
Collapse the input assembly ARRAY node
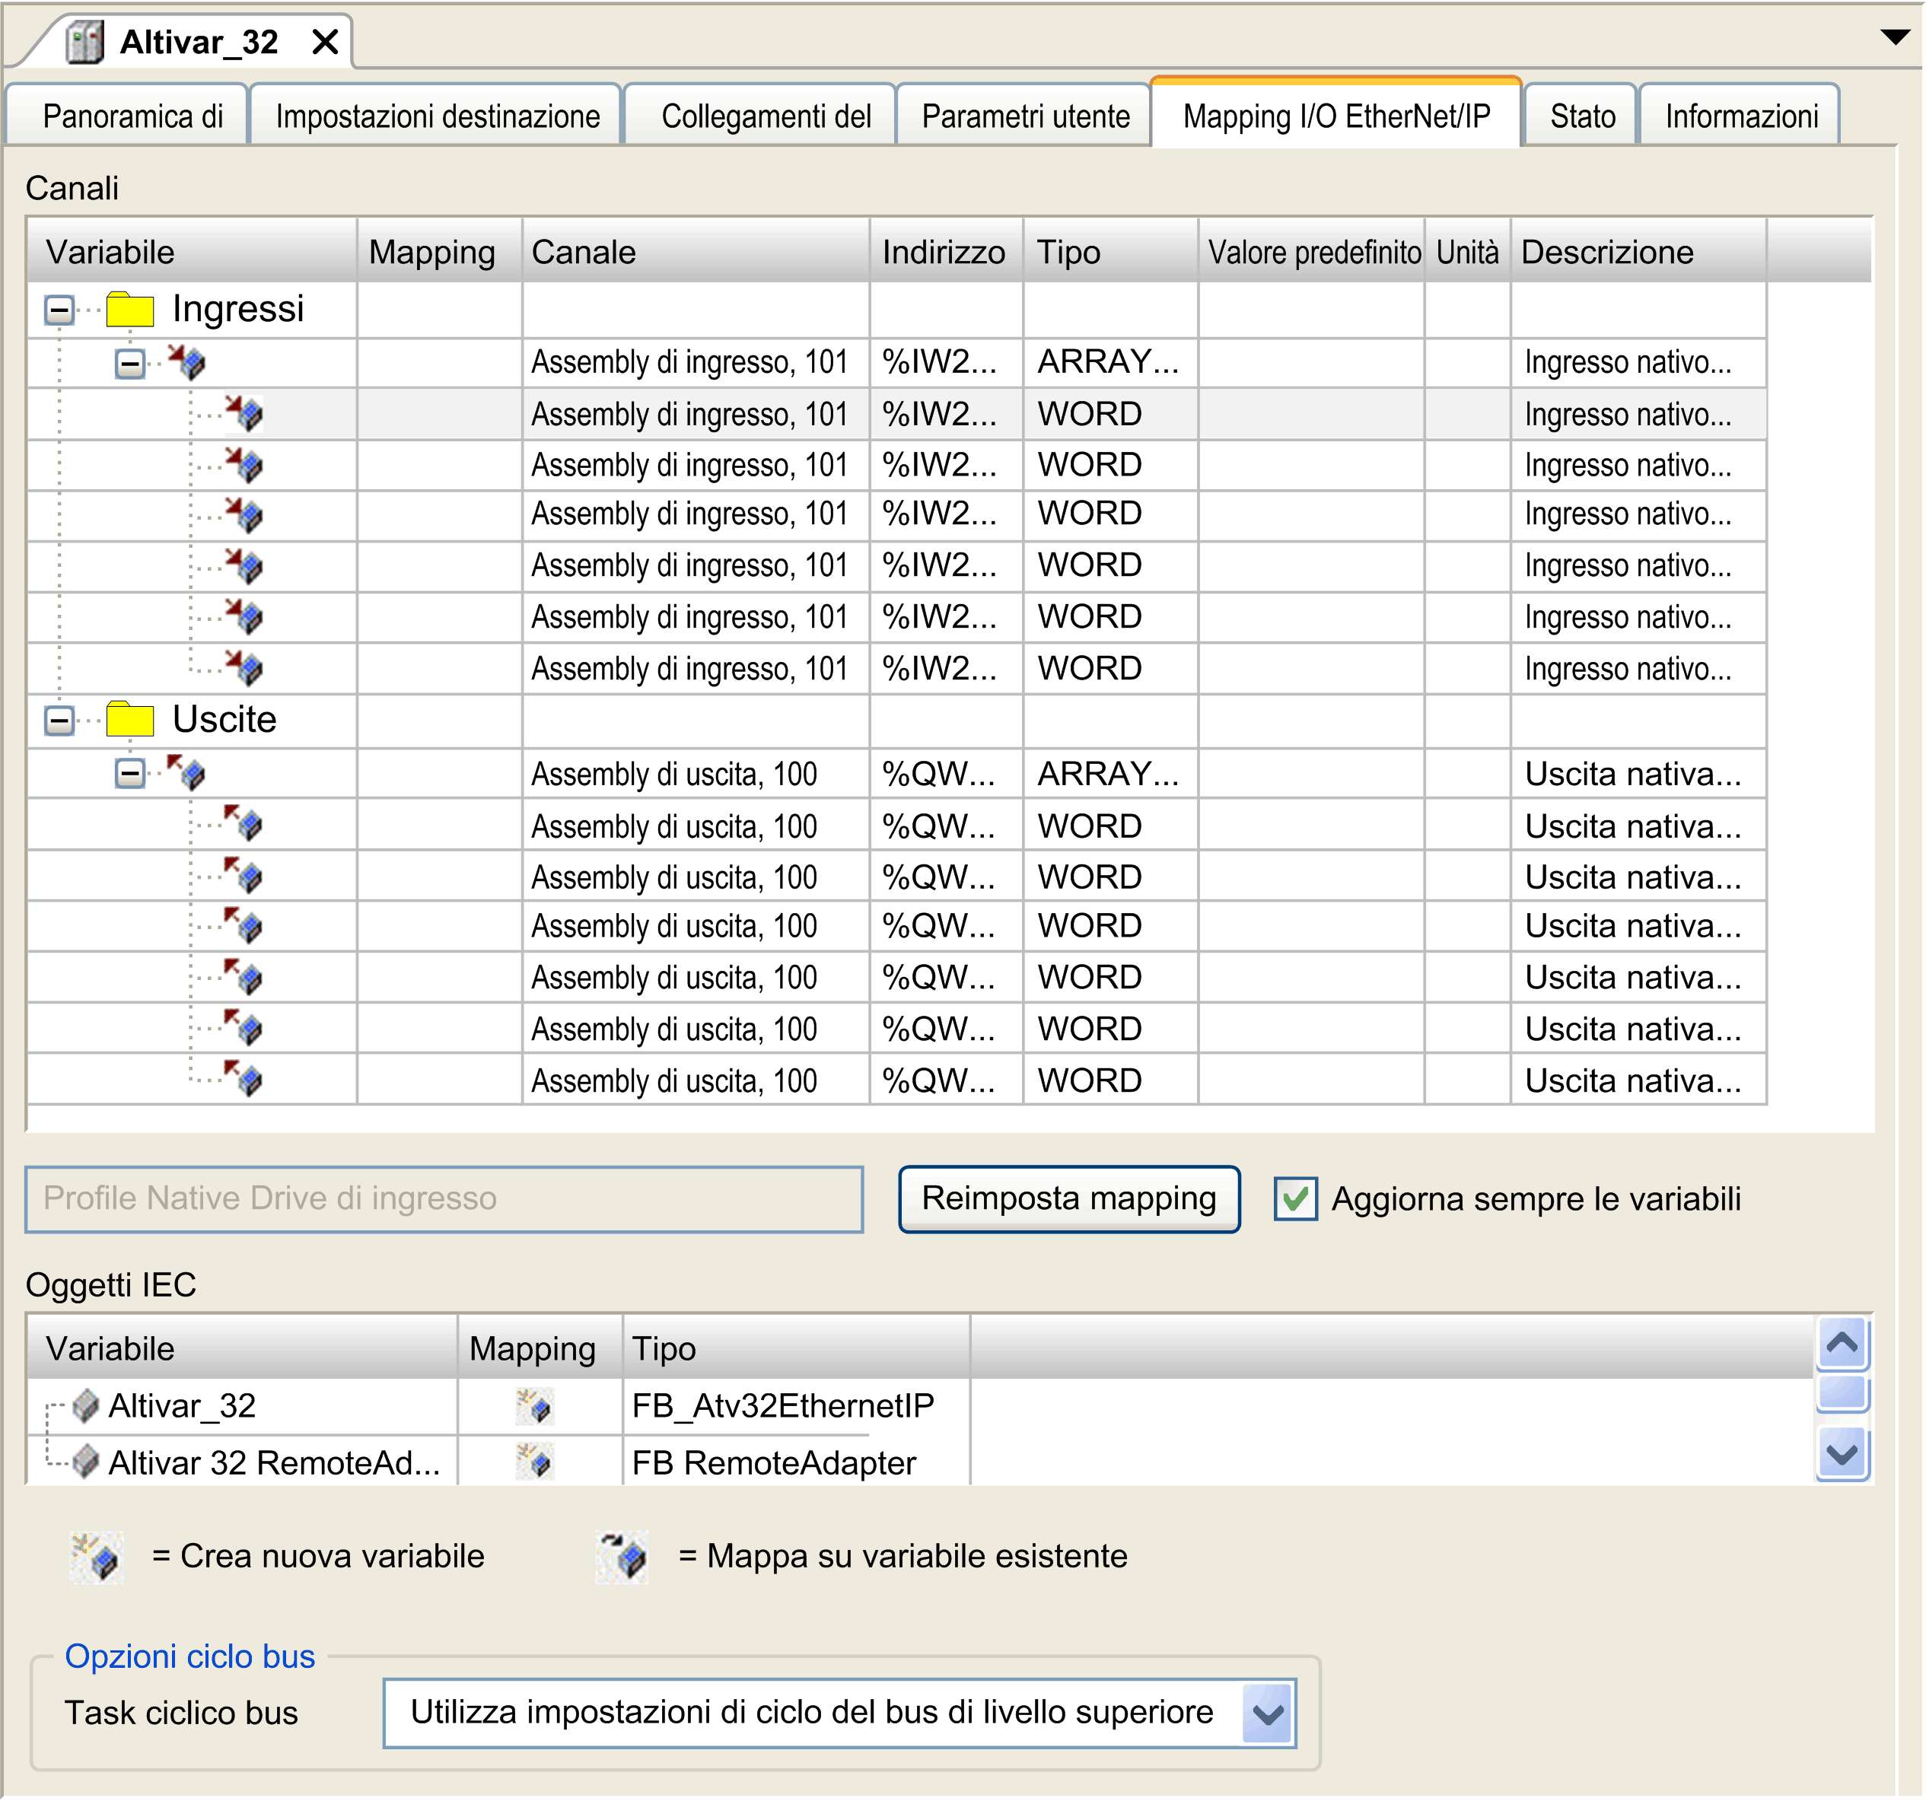(130, 363)
